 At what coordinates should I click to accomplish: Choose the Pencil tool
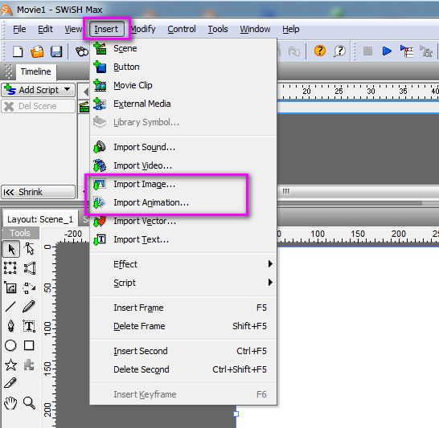pos(29,307)
